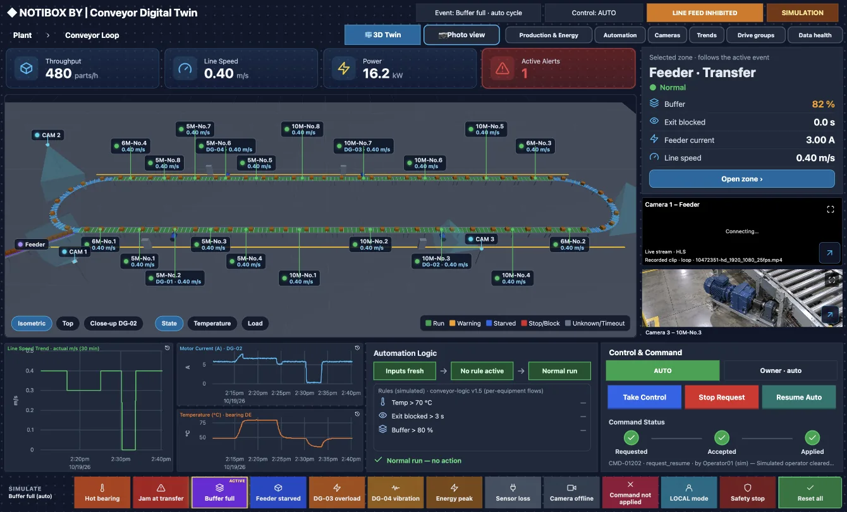This screenshot has width=847, height=512.
Task: Click the Line Speed gauge icon card
Action: (x=185, y=68)
